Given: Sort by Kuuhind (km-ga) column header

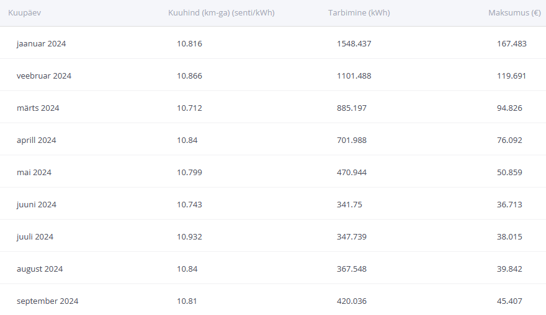Looking at the screenshot, I should (221, 12).
